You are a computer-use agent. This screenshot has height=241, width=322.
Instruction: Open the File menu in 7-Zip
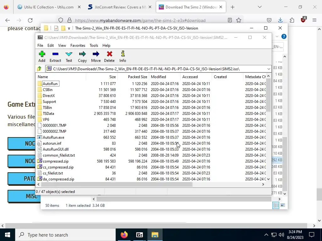[x=40, y=46]
